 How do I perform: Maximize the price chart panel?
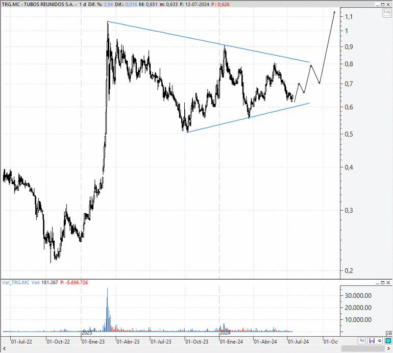[383, 5]
